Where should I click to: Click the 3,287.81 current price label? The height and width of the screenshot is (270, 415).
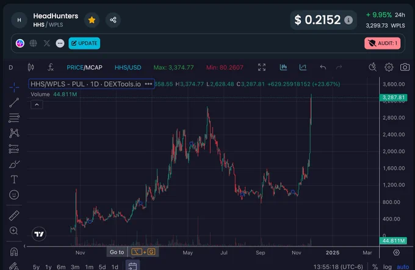[x=393, y=98]
